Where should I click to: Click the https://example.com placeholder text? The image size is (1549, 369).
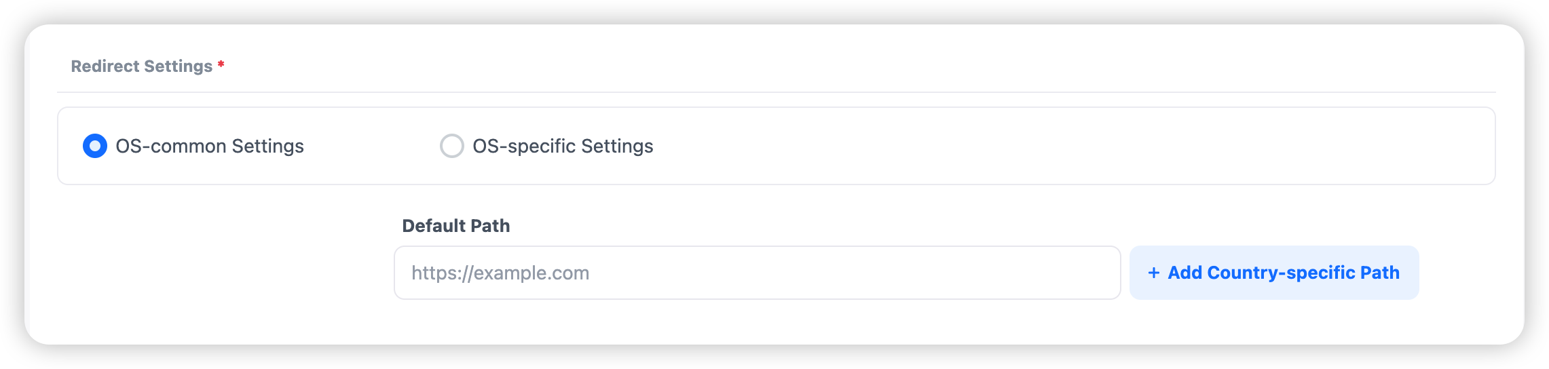pos(500,273)
